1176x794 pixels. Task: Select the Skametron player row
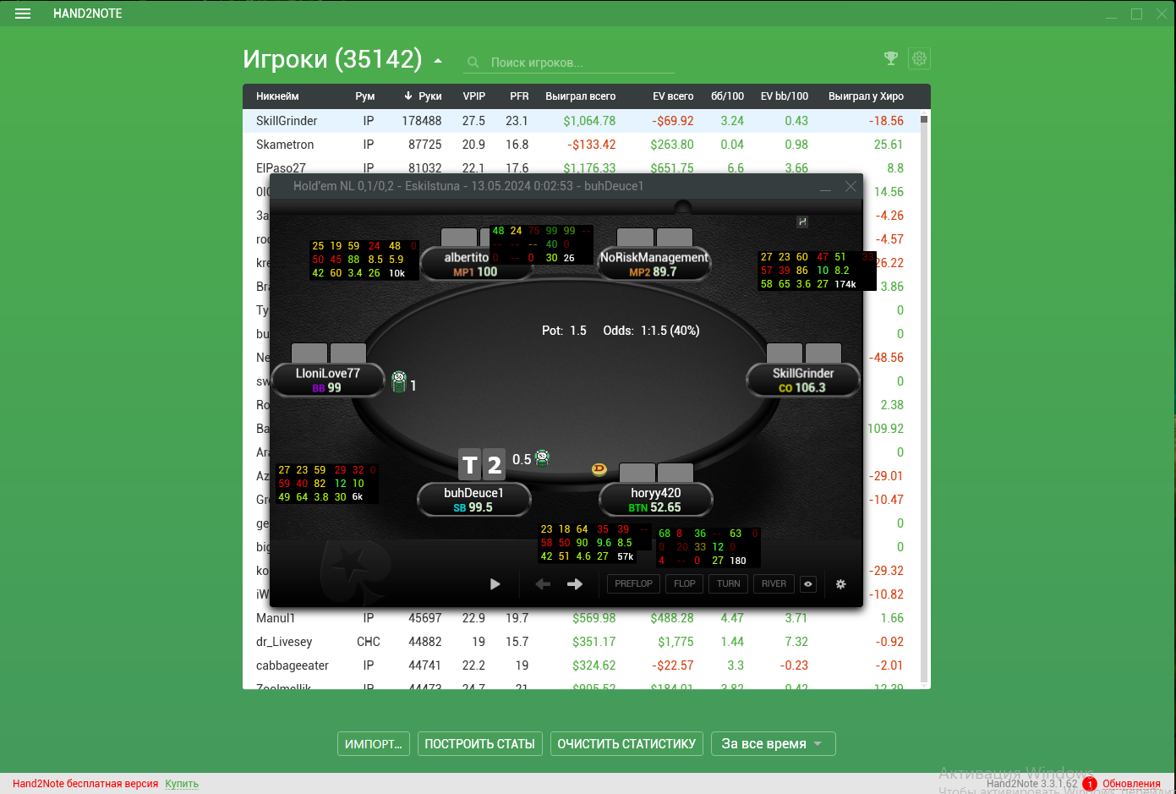point(581,145)
